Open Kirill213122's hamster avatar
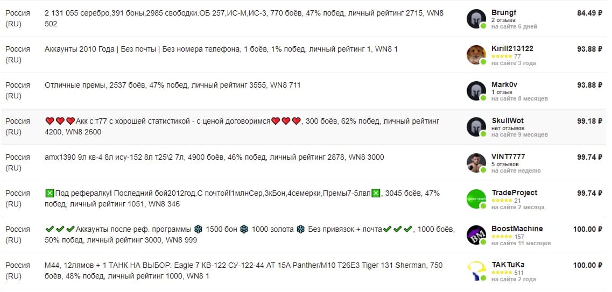The width and height of the screenshot is (612, 292). coord(476,55)
